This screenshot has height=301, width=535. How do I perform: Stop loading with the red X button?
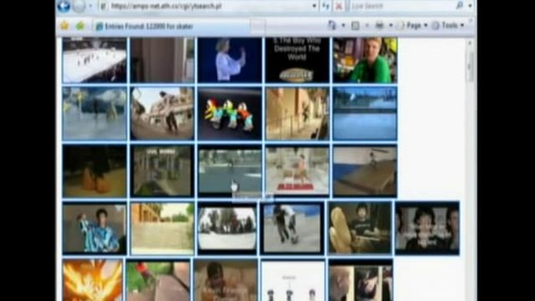click(339, 6)
